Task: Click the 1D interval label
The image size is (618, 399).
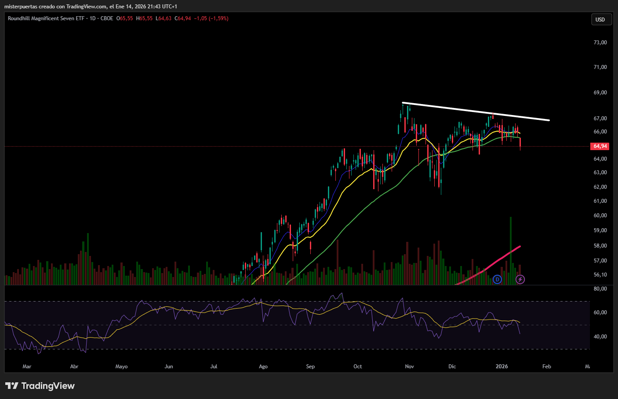Action: pyautogui.click(x=92, y=18)
